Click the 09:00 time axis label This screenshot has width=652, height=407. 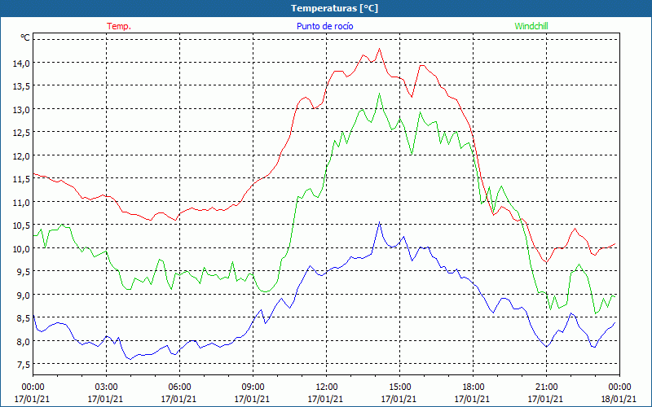point(253,387)
